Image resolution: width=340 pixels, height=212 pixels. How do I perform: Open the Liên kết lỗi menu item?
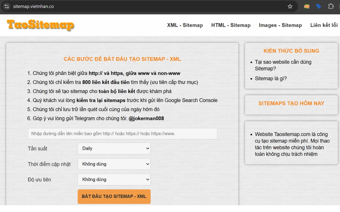point(324,25)
